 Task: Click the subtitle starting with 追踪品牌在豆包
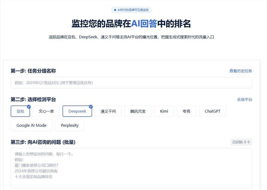click(131, 37)
